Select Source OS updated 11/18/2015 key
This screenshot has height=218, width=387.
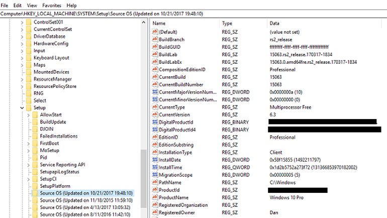(86, 200)
